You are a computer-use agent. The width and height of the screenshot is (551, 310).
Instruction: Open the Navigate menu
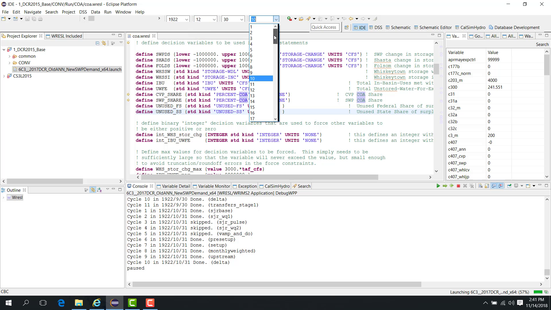pyautogui.click(x=32, y=12)
